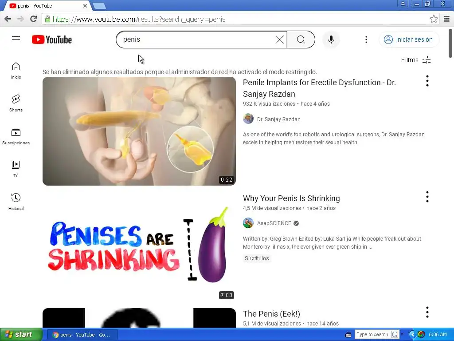Screen dimensions: 454x341
Task: Open action menu for Penile Implants video
Action: click(427, 81)
